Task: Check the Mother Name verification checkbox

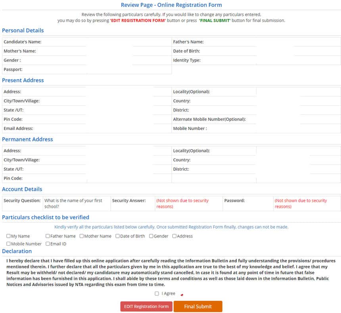Action: coord(81,236)
